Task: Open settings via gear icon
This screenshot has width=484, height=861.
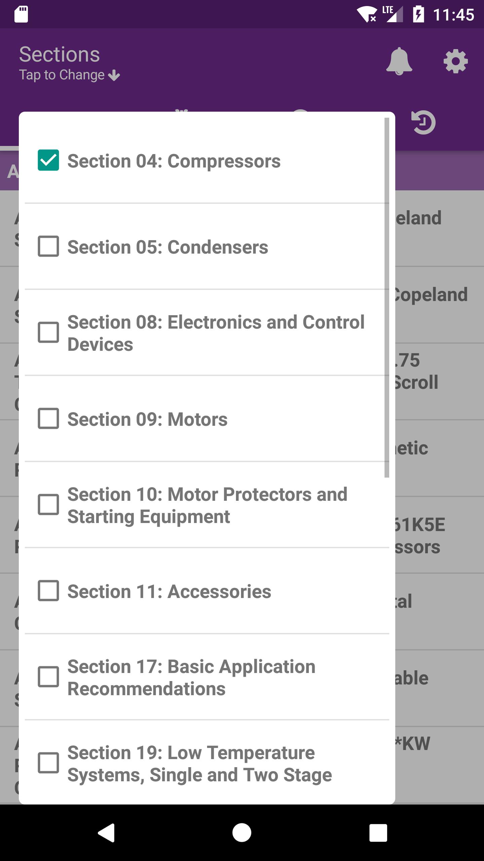Action: point(455,61)
